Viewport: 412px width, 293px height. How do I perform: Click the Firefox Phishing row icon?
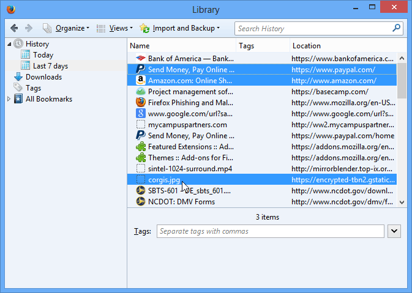[141, 102]
